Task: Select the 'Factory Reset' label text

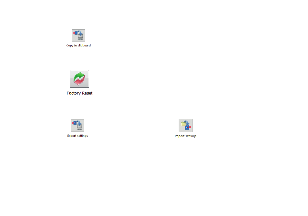Action: 79,93
